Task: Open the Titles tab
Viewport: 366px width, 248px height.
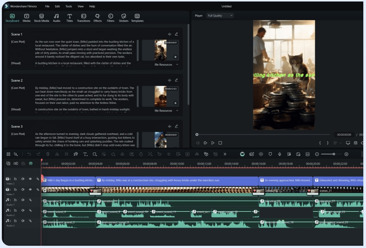Action: [x=69, y=18]
